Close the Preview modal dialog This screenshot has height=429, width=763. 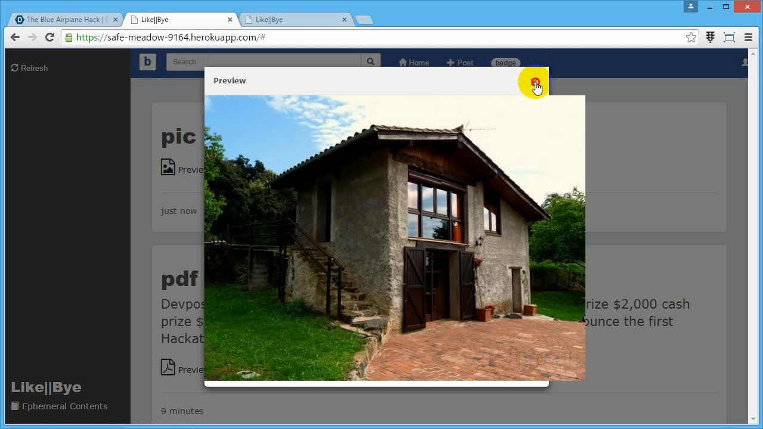click(x=535, y=82)
